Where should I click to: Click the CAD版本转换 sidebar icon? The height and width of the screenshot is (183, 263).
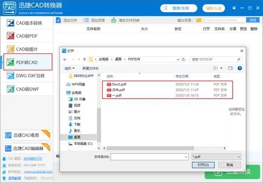10,23
